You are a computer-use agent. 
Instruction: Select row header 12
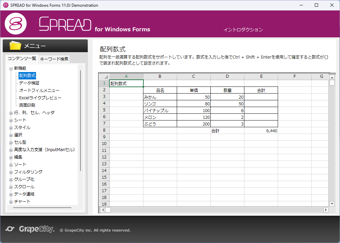pos(104,157)
